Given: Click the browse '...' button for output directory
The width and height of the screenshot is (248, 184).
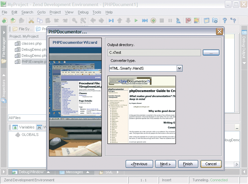Looking at the screenshot, I should click(211, 52).
